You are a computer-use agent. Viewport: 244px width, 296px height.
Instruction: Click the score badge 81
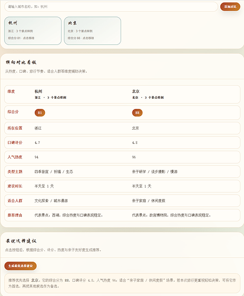(x=40, y=112)
